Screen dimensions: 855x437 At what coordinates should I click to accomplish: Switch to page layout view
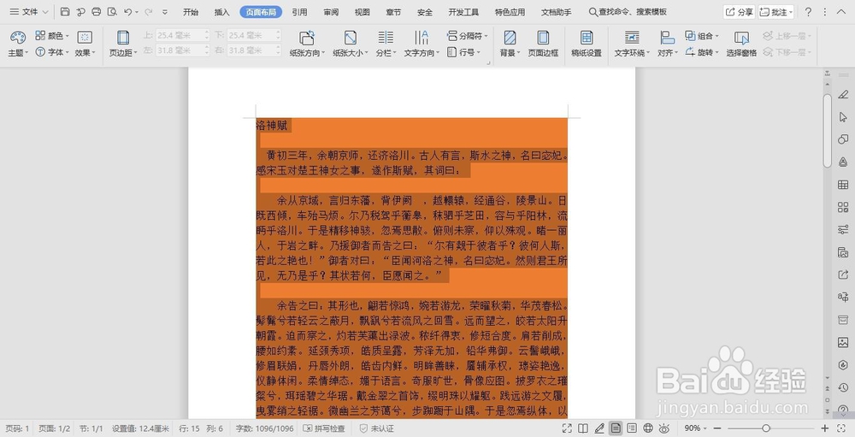[x=616, y=428]
